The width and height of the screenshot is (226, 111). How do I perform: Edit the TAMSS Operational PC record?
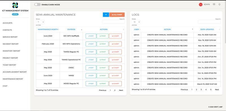coord(91,60)
